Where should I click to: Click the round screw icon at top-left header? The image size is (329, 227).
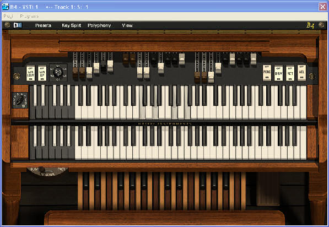point(7,25)
